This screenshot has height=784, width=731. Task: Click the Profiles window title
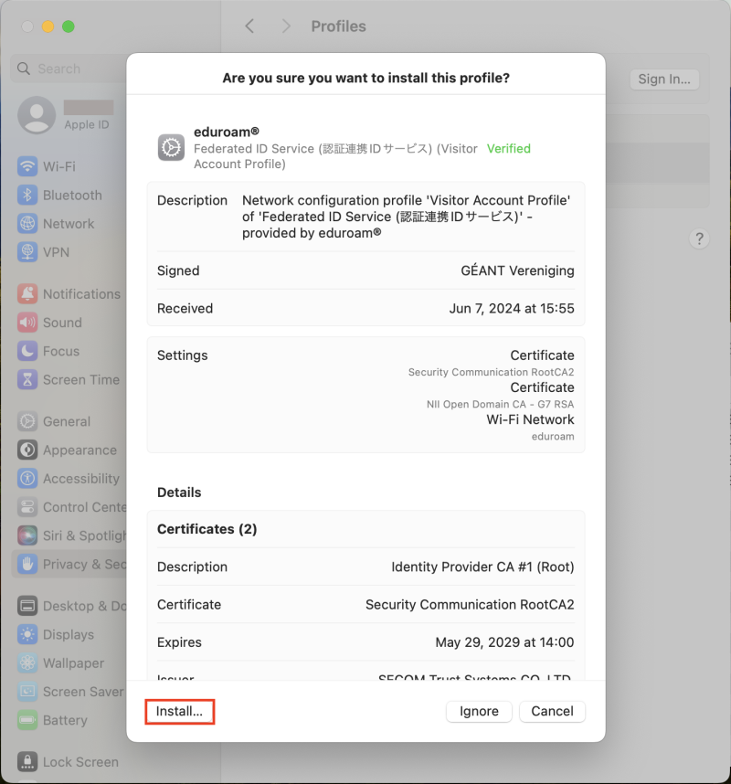pyautogui.click(x=338, y=26)
